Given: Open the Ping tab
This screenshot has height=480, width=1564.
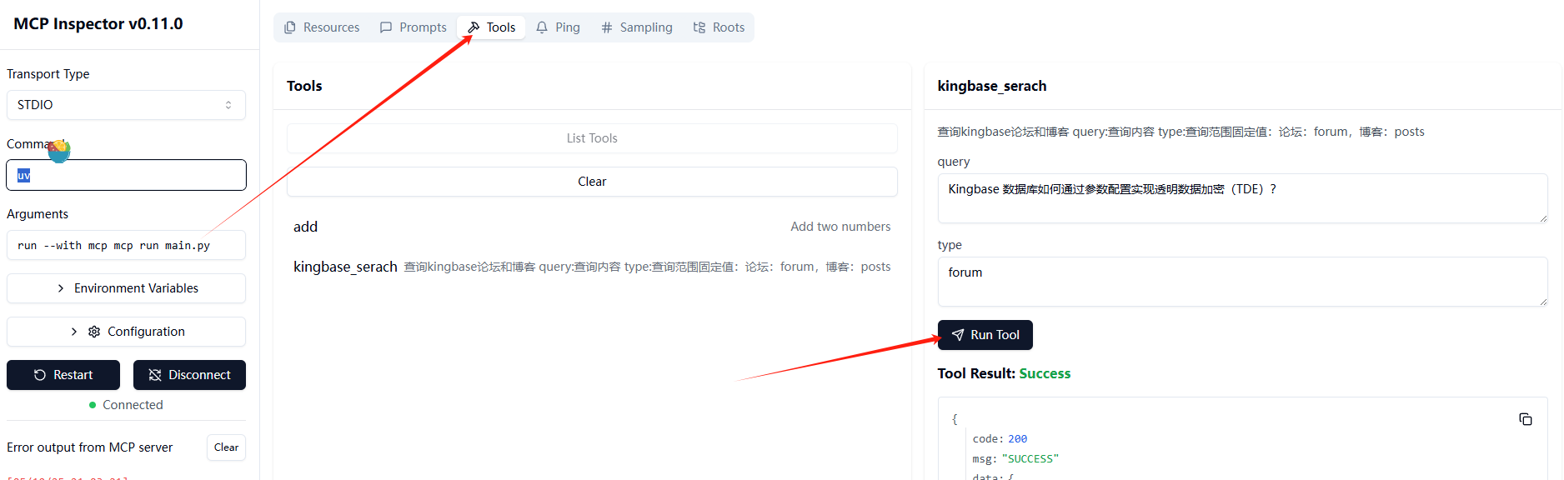Looking at the screenshot, I should (x=558, y=27).
